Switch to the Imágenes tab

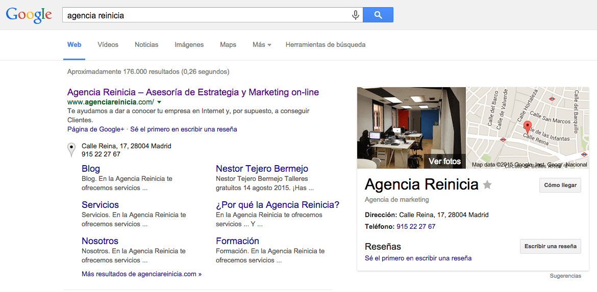(x=189, y=45)
